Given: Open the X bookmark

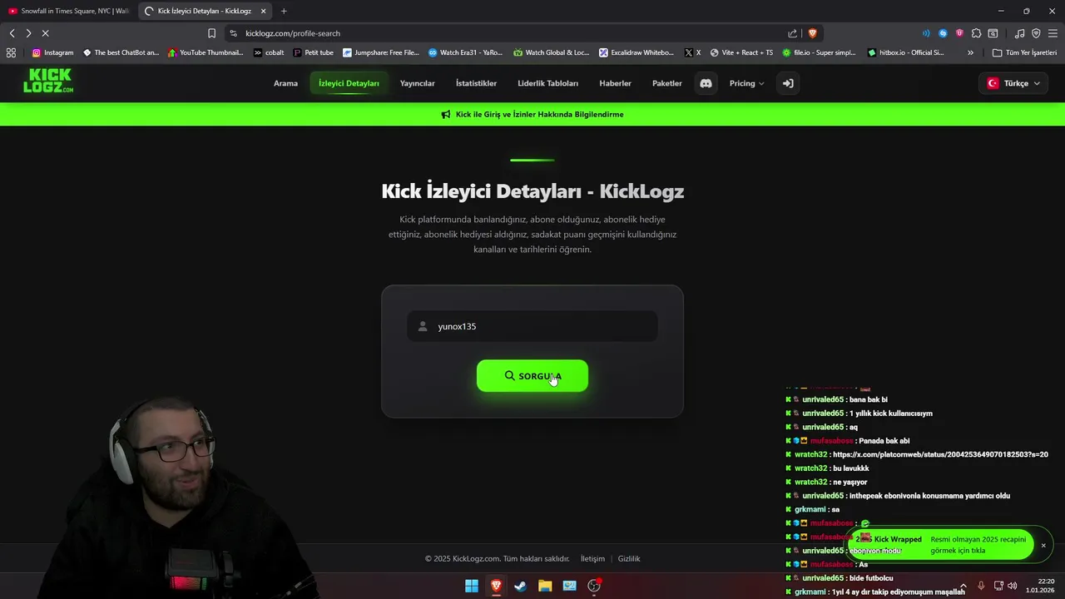Looking at the screenshot, I should [692, 52].
